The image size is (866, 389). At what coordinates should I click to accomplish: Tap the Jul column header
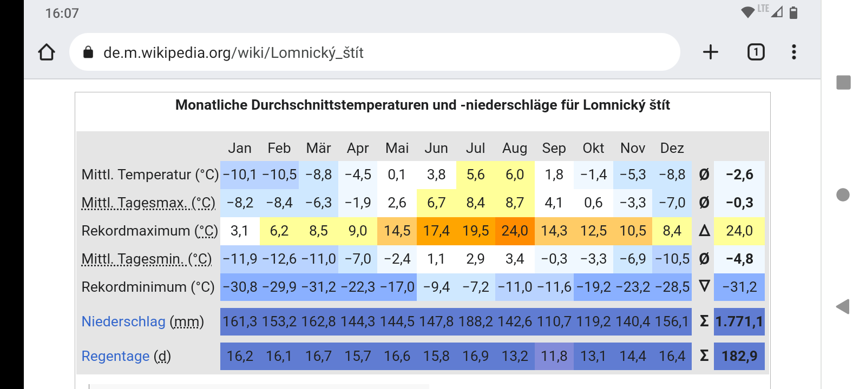475,148
